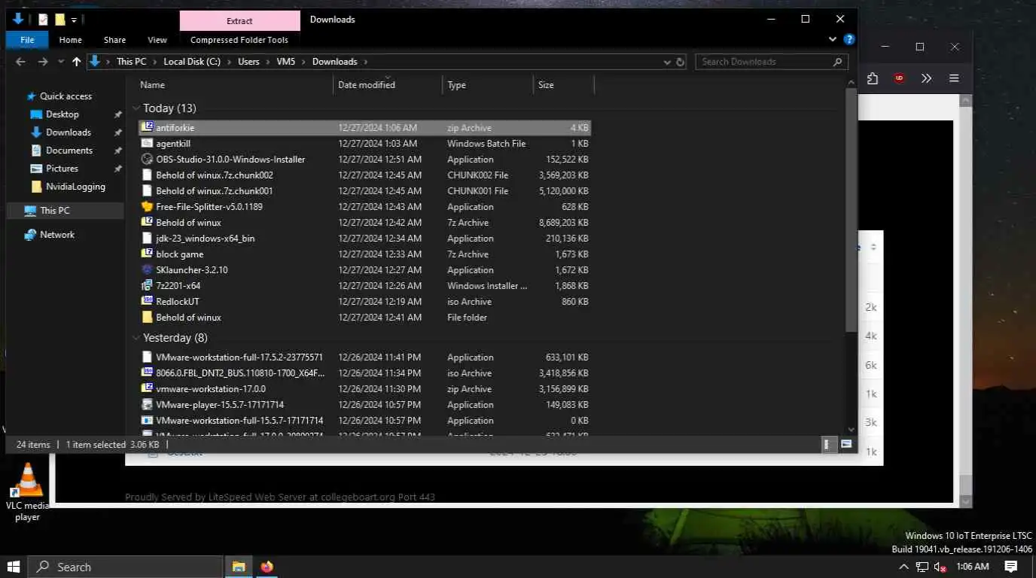The width and height of the screenshot is (1036, 578).
Task: Open the Home ribbon tab
Action: click(x=70, y=40)
